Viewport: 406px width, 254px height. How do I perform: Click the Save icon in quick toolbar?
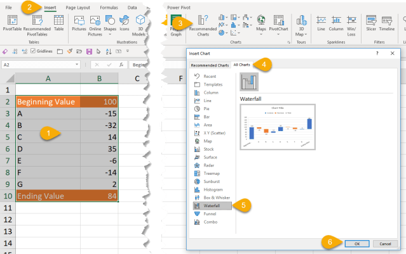89,51
